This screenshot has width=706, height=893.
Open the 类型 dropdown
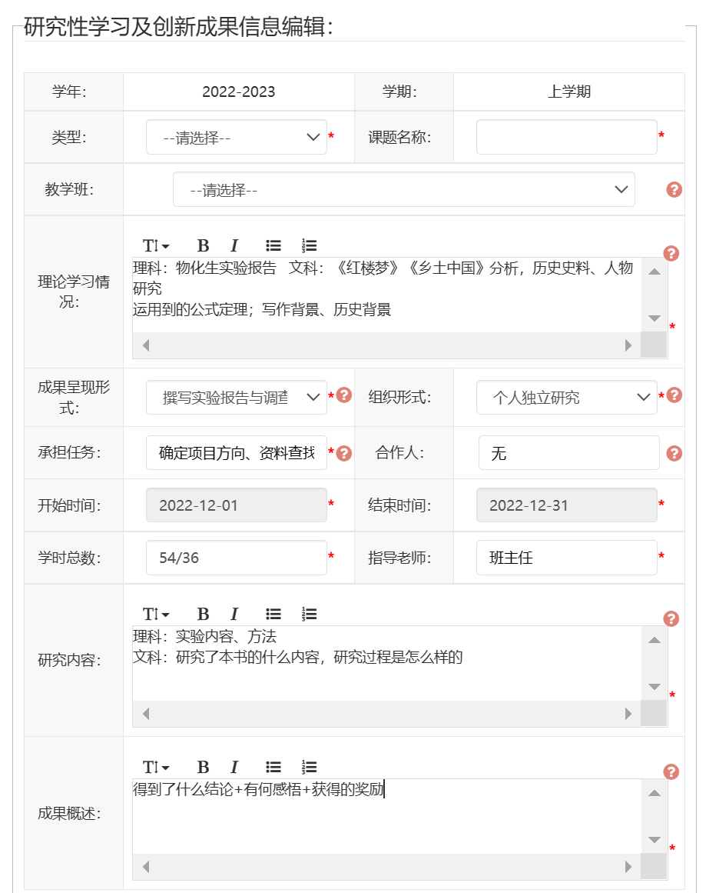point(237,137)
